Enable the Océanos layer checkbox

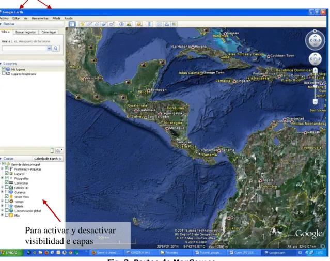pos(7,192)
